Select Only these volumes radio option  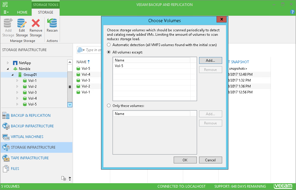[x=109, y=105]
